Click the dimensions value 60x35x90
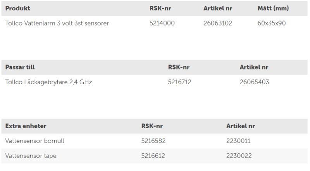This screenshot has width=310, height=171. pos(271,23)
